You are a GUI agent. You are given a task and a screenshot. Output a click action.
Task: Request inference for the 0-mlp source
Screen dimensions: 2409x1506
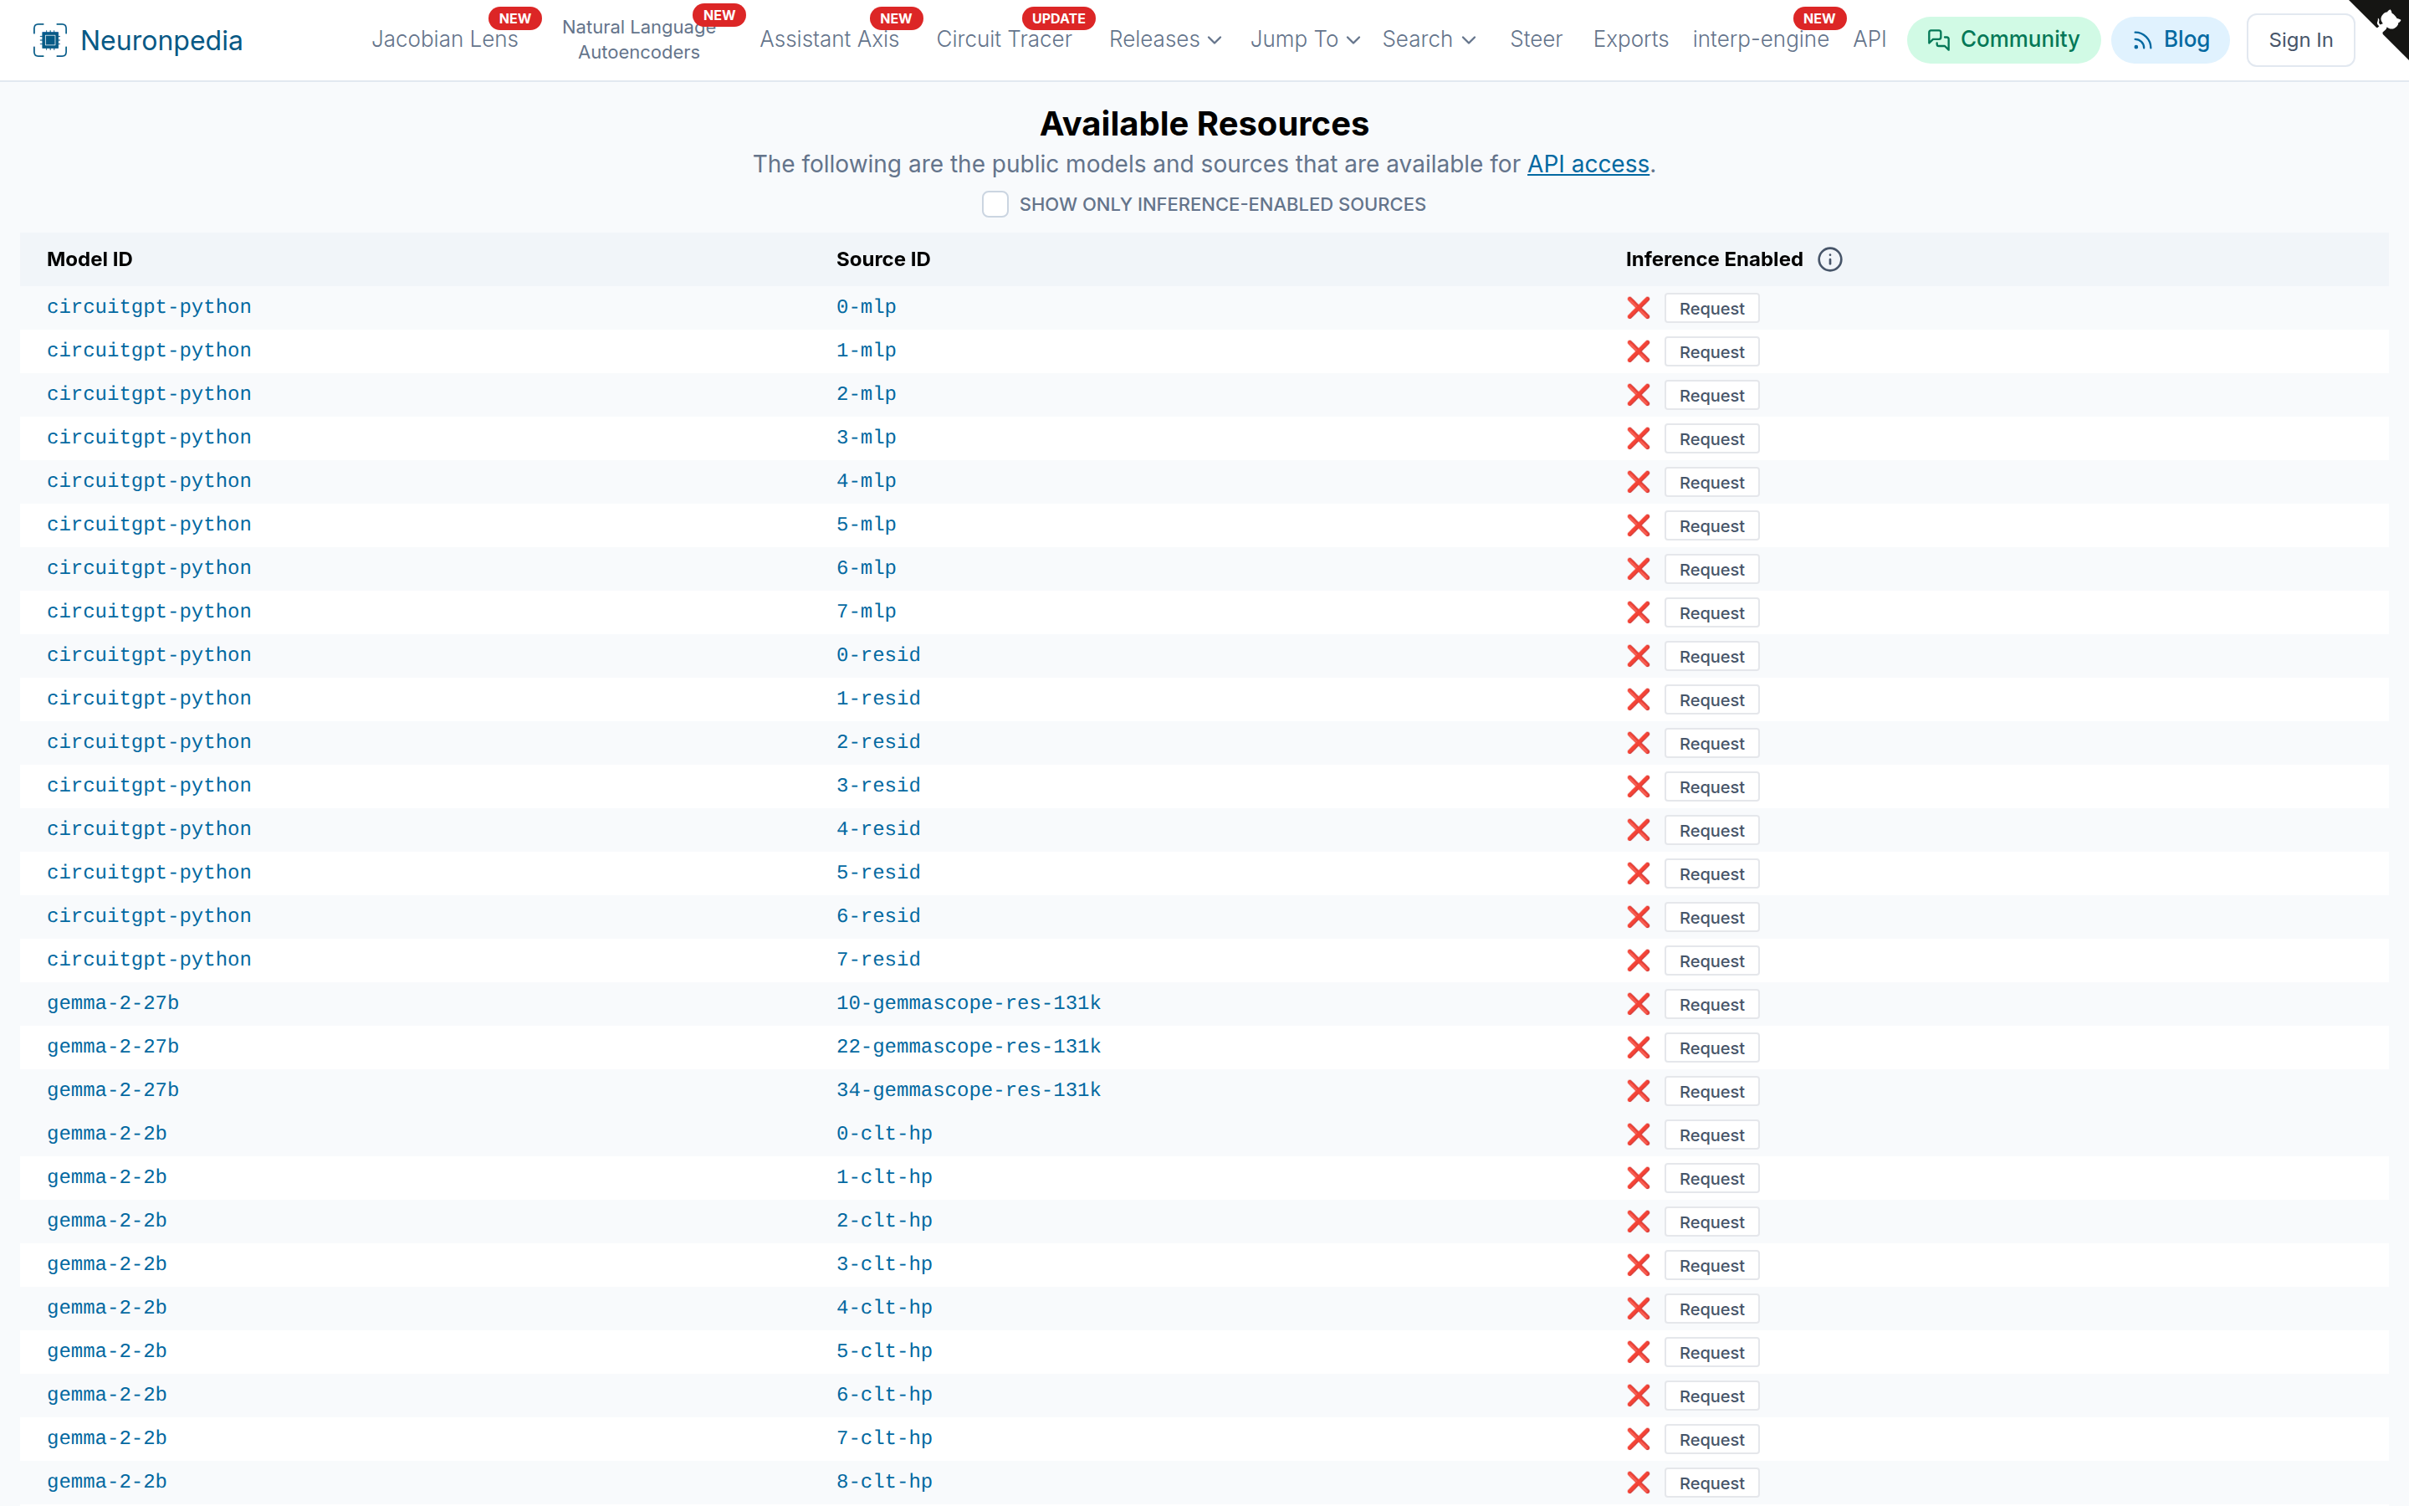1711,309
